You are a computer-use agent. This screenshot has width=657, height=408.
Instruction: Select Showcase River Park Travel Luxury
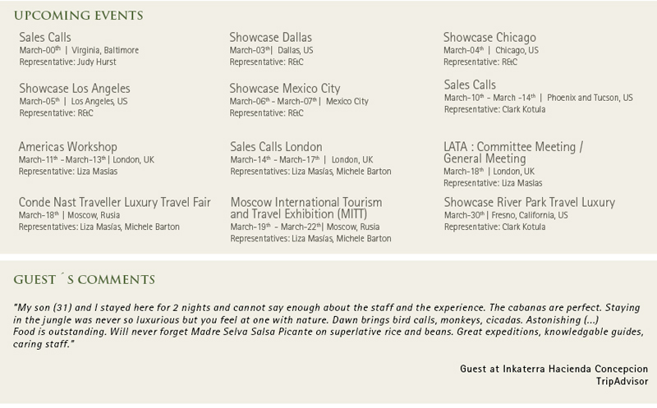tap(530, 202)
